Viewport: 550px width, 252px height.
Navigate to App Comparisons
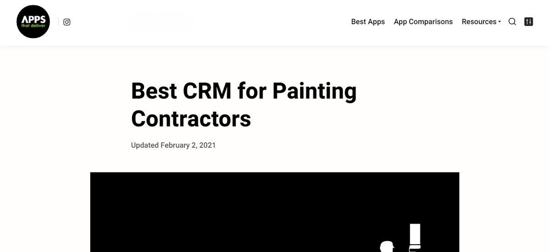pyautogui.click(x=423, y=21)
